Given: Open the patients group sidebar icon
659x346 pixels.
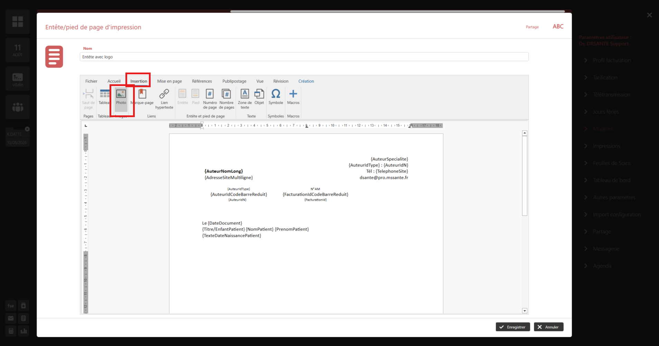Looking at the screenshot, I should coord(18,107).
